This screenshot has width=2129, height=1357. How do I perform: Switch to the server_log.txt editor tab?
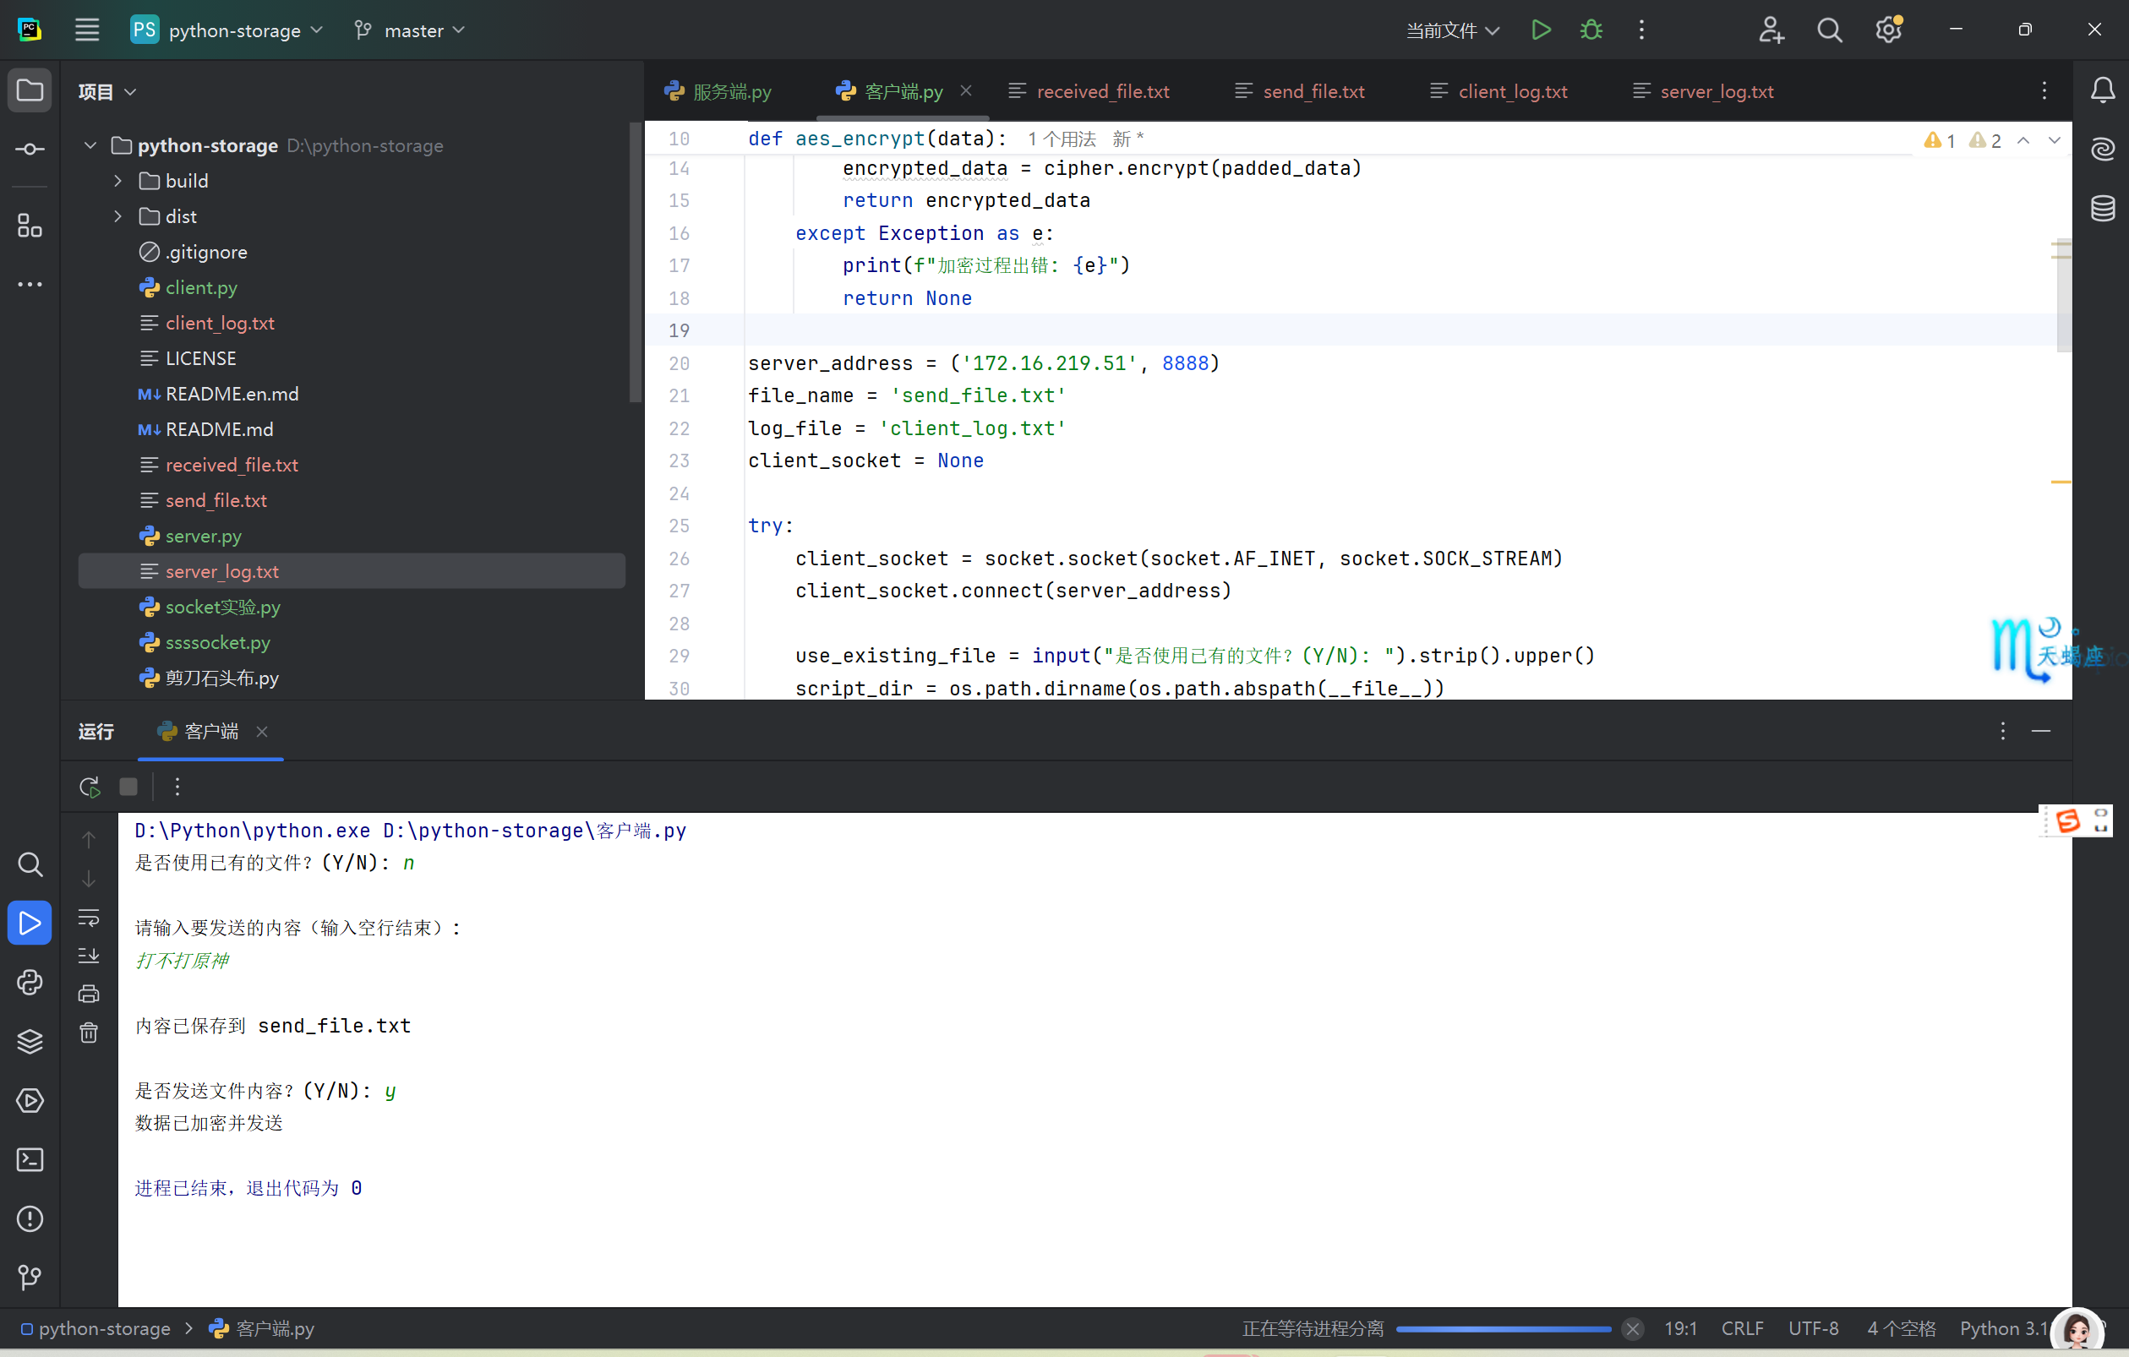(x=1715, y=91)
